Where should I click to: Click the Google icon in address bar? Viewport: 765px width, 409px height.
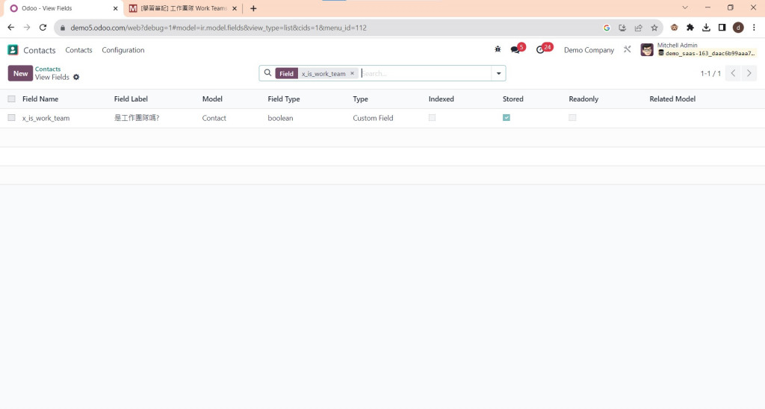click(x=607, y=28)
